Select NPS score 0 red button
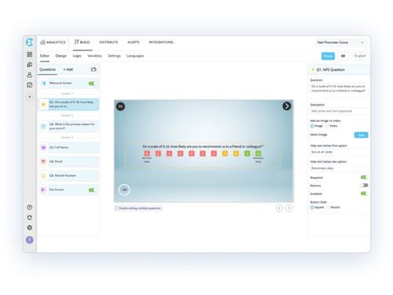This screenshot has width=393, height=295. click(147, 153)
